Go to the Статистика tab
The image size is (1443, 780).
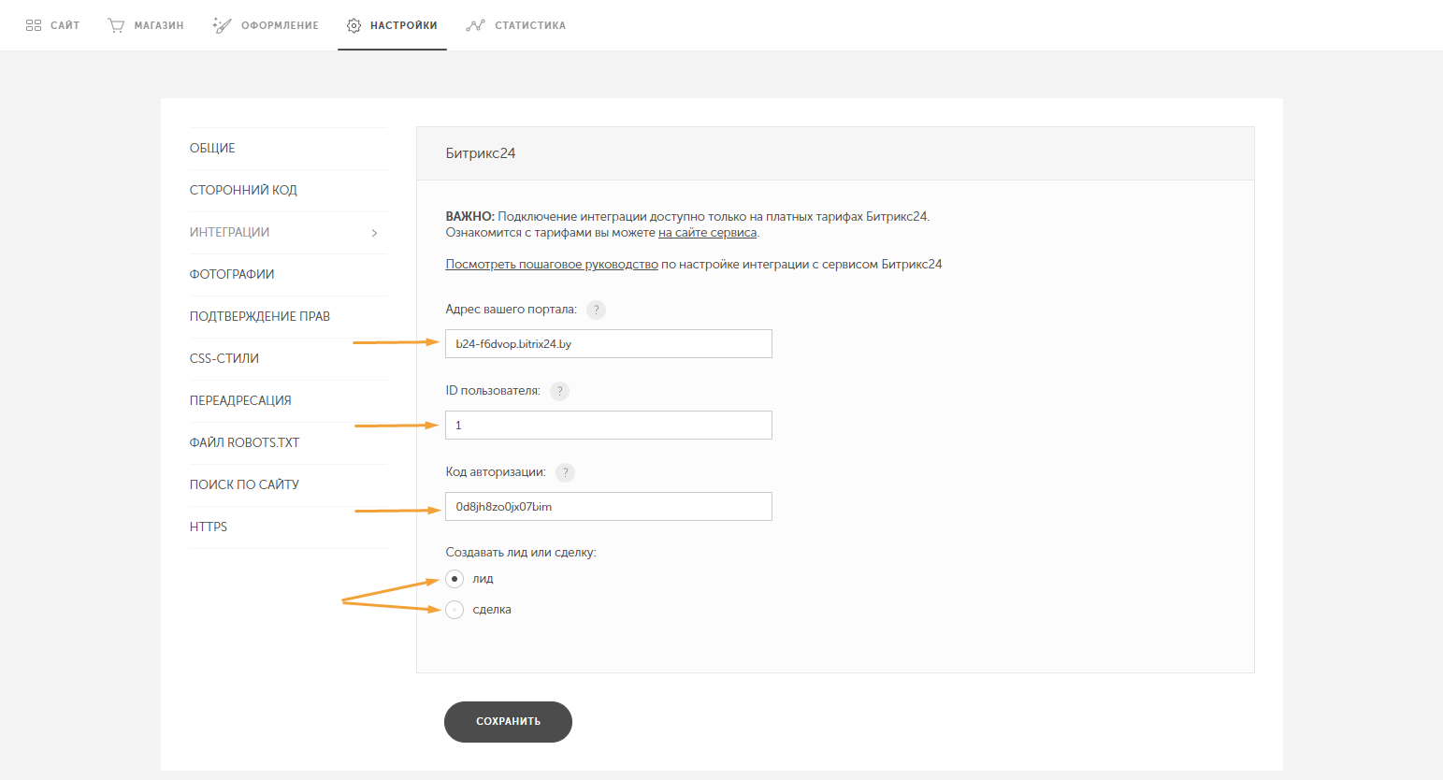pos(516,25)
